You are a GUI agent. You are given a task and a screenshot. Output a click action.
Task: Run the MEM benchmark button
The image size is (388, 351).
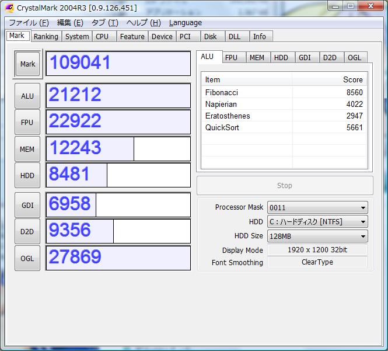tap(27, 149)
